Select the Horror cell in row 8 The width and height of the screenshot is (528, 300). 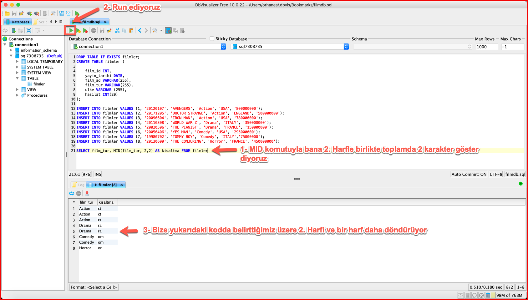coord(88,248)
